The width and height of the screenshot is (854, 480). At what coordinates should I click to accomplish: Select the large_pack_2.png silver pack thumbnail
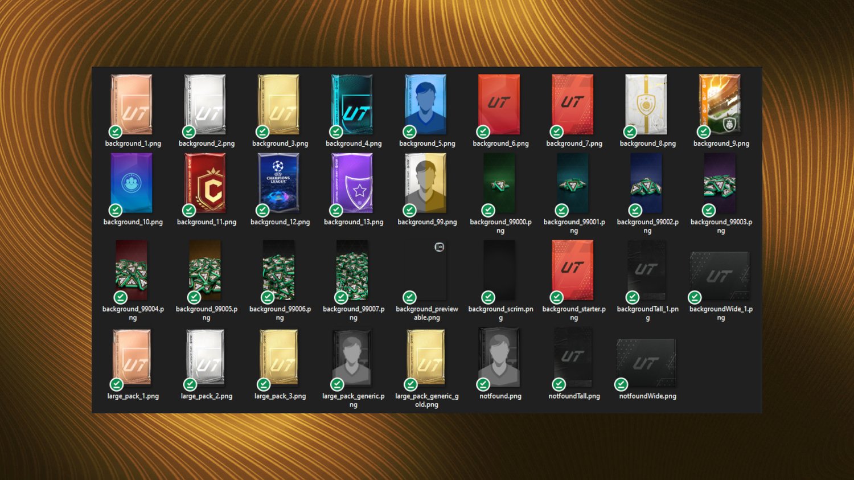(x=205, y=358)
